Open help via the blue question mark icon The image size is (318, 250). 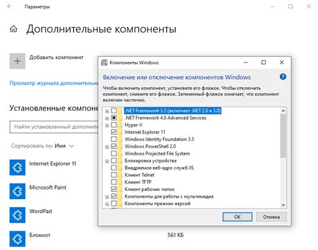tap(283, 77)
